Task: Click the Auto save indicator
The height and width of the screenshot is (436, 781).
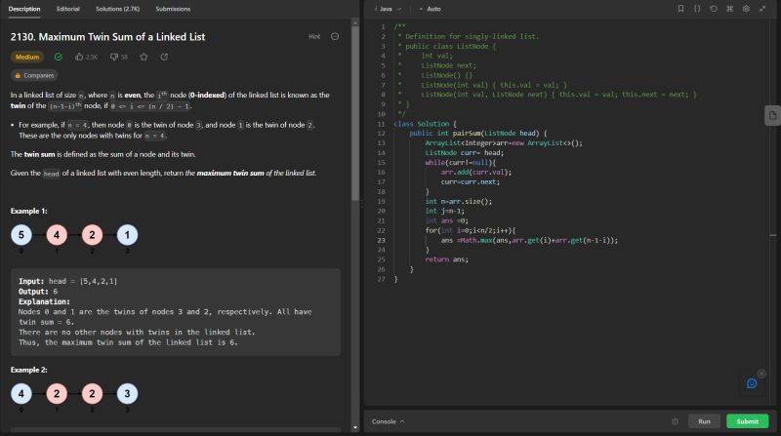Action: point(431,9)
